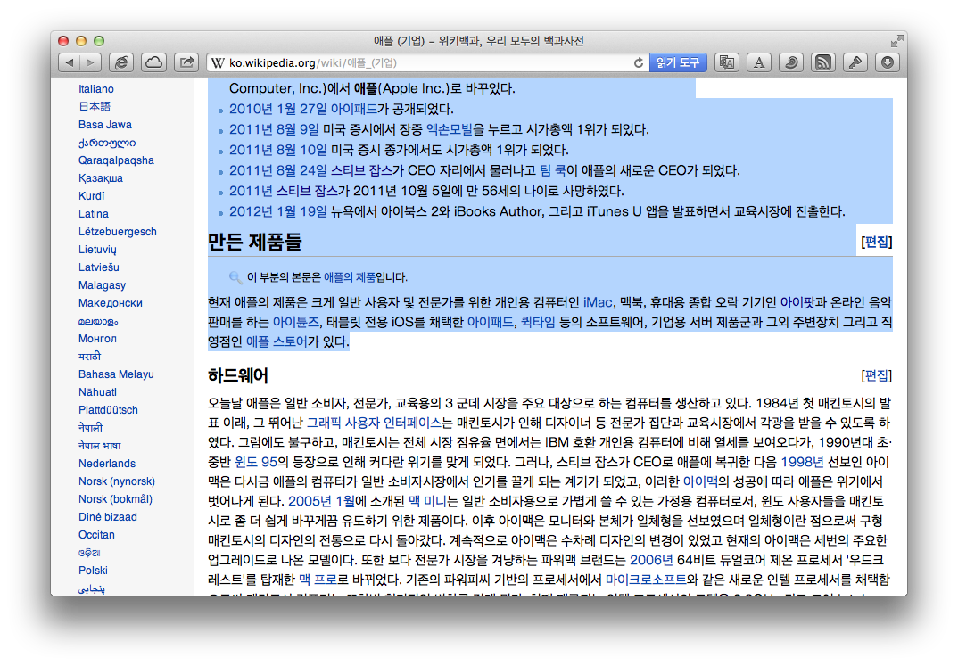Open the 아이맥 link in hardware paragraph
The width and height of the screenshot is (958, 666).
tap(700, 481)
